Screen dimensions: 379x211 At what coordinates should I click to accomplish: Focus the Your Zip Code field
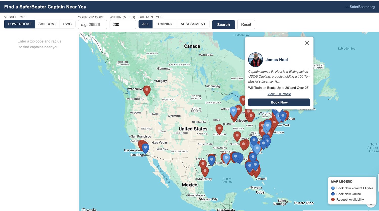click(x=92, y=24)
